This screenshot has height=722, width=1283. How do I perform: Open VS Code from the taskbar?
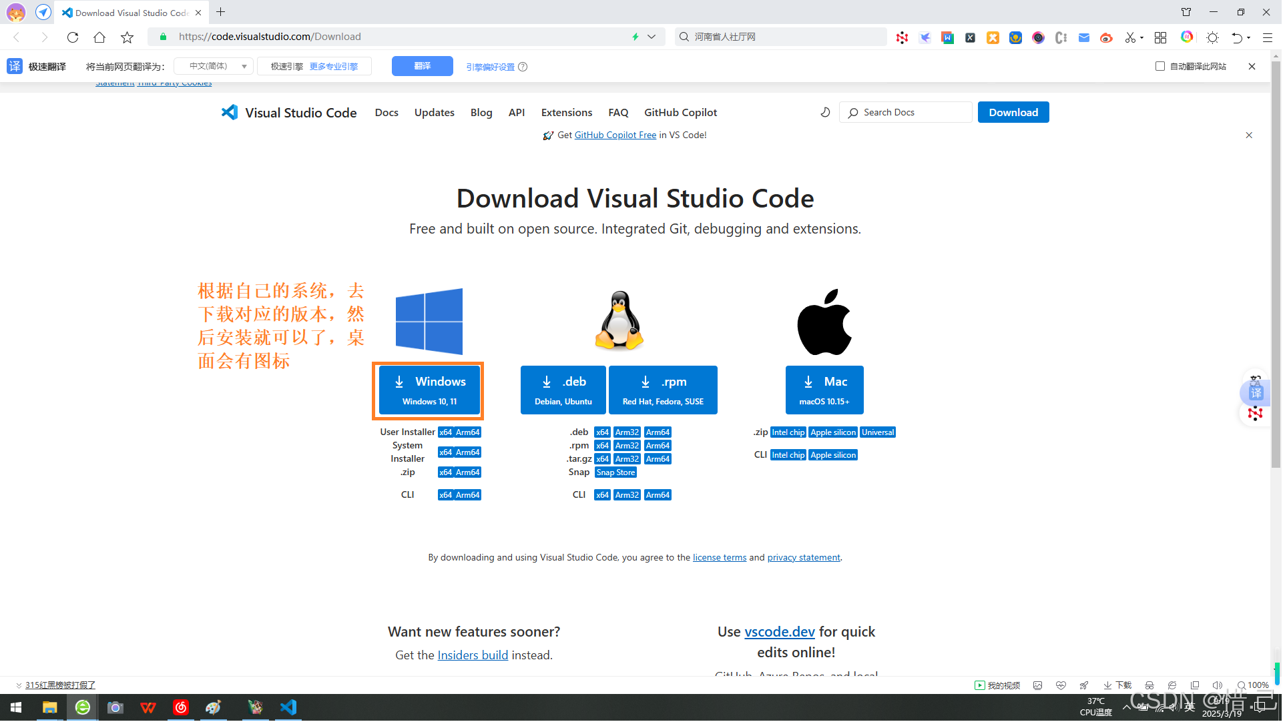tap(288, 707)
